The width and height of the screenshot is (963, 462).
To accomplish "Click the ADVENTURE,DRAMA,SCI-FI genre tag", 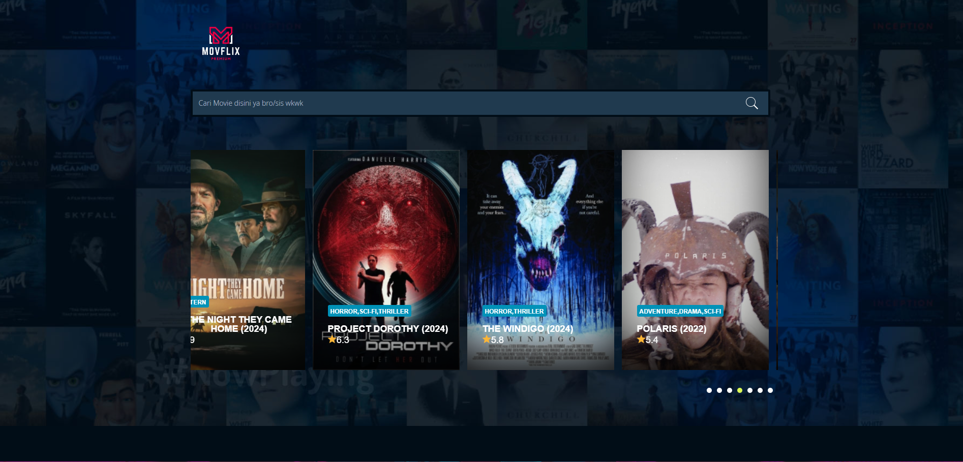I will (680, 311).
